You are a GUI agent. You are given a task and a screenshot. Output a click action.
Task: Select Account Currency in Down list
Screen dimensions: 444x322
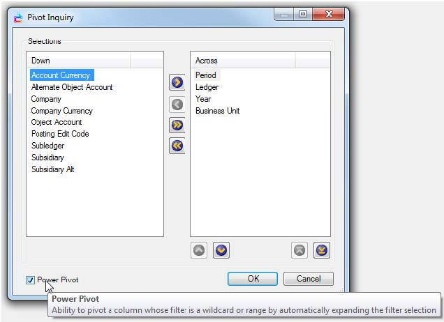tap(61, 75)
